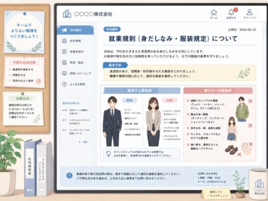268x201 pixels.
Task: Click the 【お問い合わせ先】 heading
Action: 208,174
